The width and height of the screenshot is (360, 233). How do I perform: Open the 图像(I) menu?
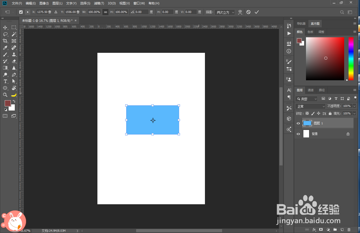pyautogui.click(x=44, y=3)
